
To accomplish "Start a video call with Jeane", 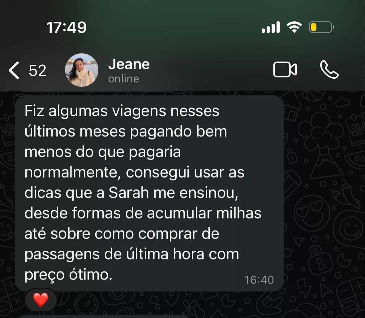I will (x=285, y=69).
